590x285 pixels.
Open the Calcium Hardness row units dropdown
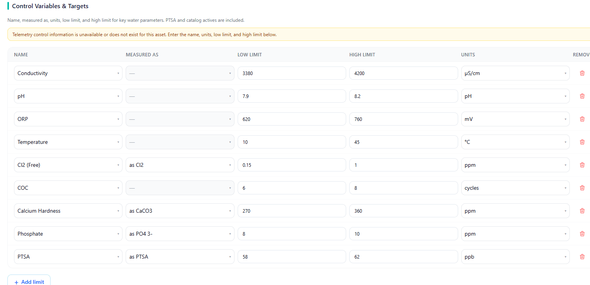click(515, 211)
